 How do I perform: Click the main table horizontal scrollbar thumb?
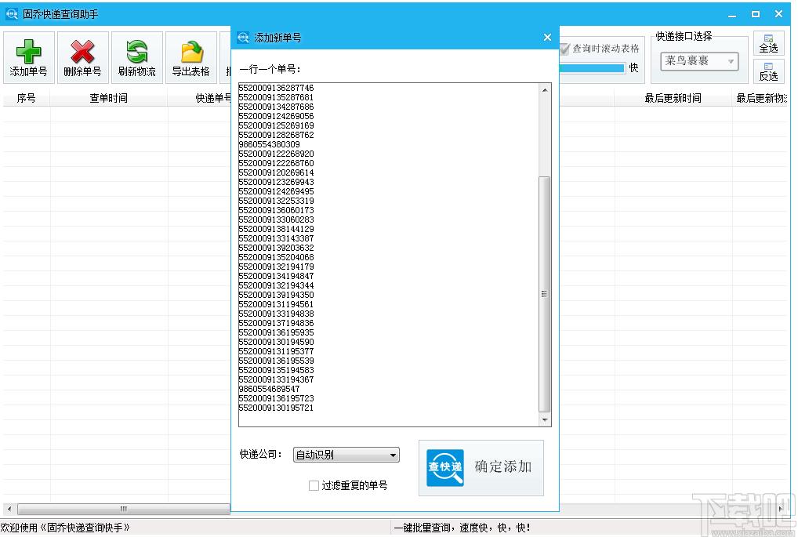[x=124, y=509]
